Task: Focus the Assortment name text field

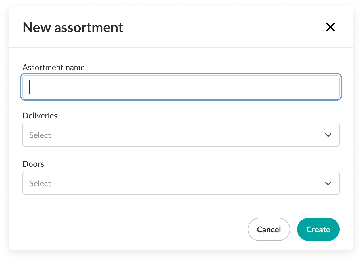Action: (181, 87)
